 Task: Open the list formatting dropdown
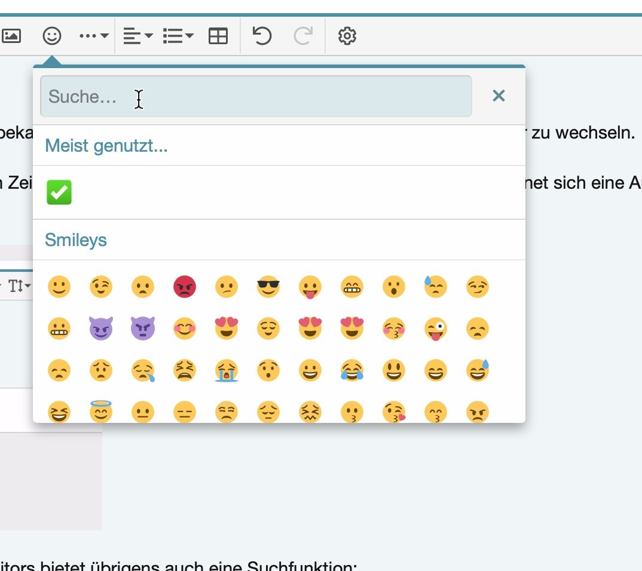pyautogui.click(x=178, y=36)
